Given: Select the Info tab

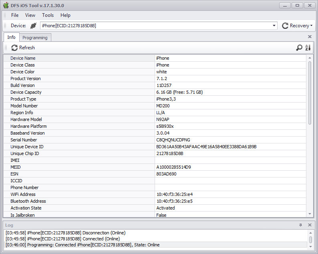Looking at the screenshot, I should (11, 37).
